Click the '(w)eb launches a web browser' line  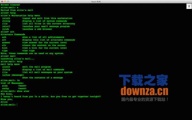point(27,29)
